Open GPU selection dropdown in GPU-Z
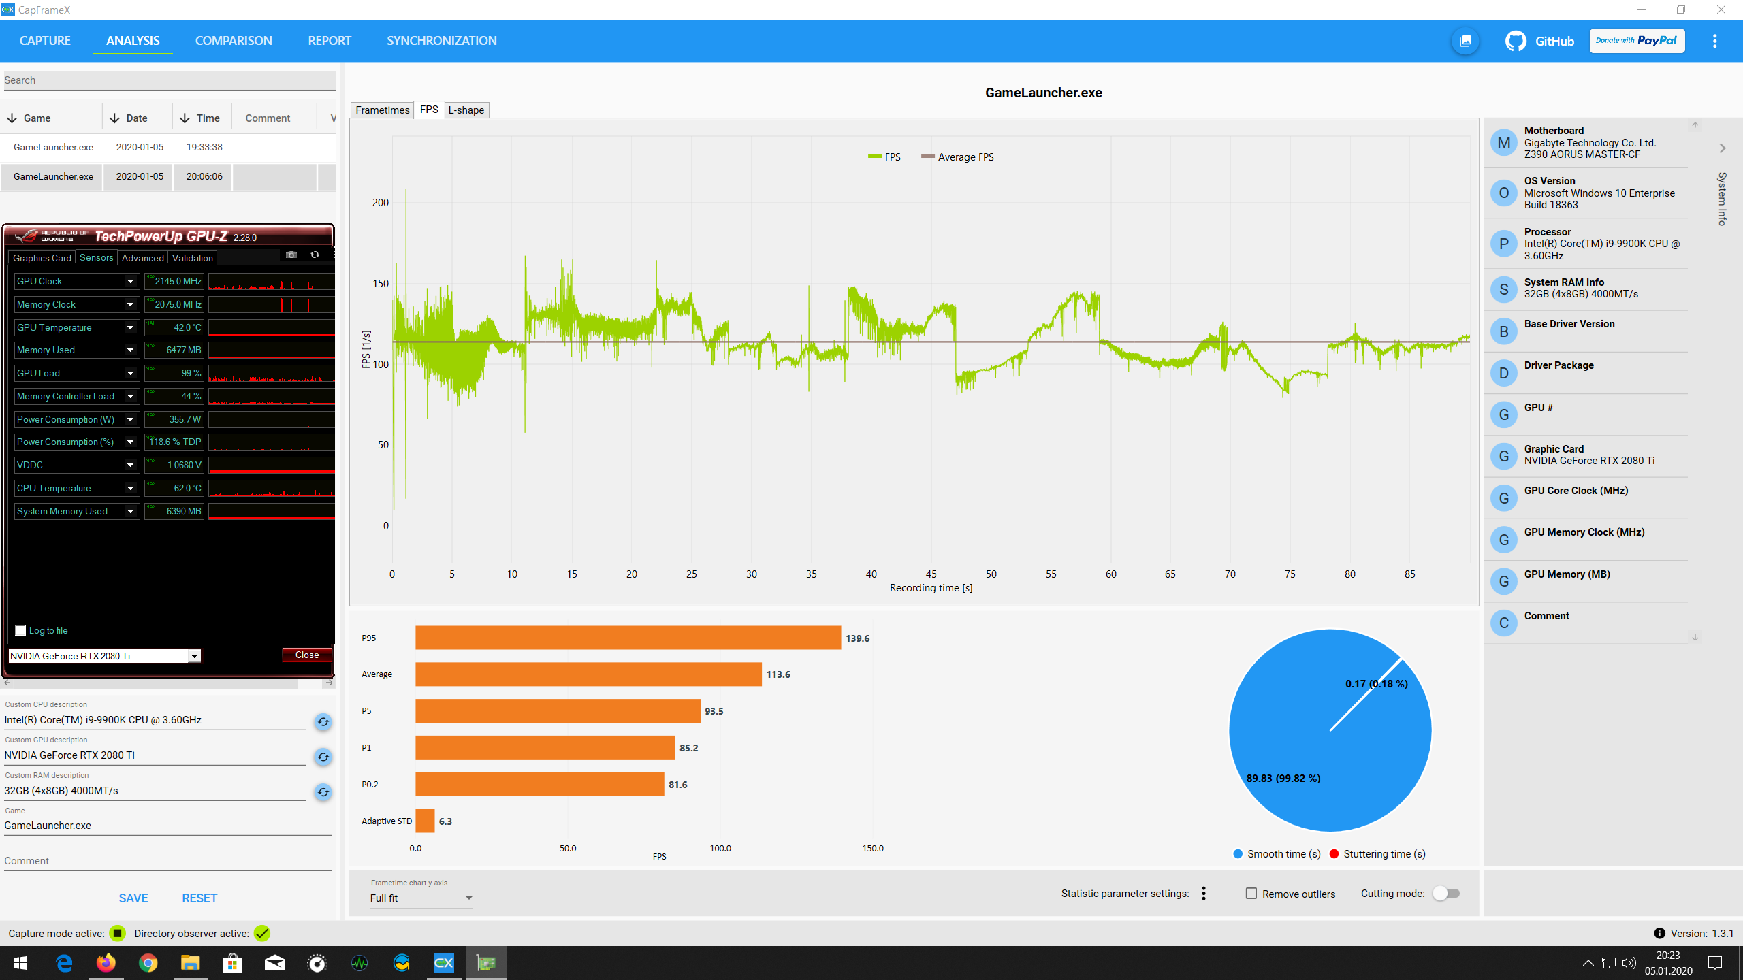Image resolution: width=1743 pixels, height=980 pixels. [x=194, y=656]
